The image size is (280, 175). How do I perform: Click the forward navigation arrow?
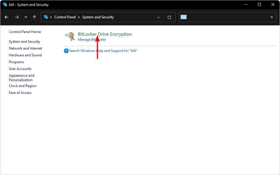coord(17,17)
